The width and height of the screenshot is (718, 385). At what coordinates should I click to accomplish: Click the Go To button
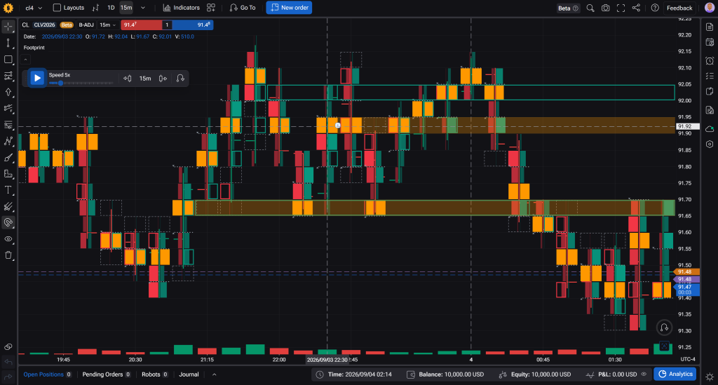click(x=242, y=8)
